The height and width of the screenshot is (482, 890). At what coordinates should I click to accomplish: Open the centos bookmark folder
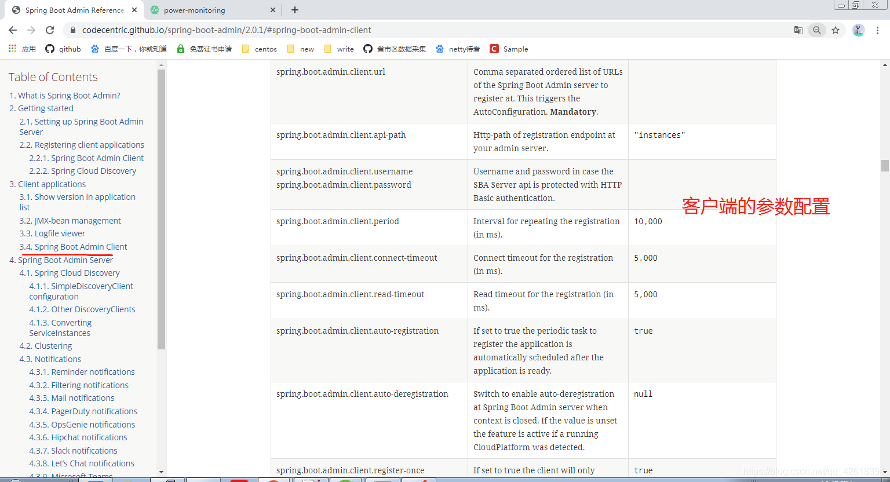[x=260, y=49]
